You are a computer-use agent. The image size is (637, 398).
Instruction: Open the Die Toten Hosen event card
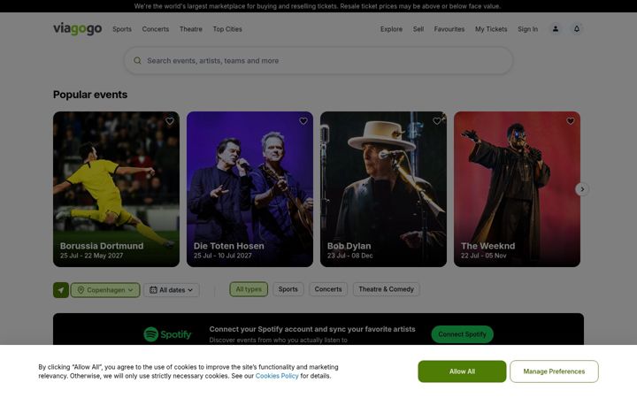click(249, 189)
